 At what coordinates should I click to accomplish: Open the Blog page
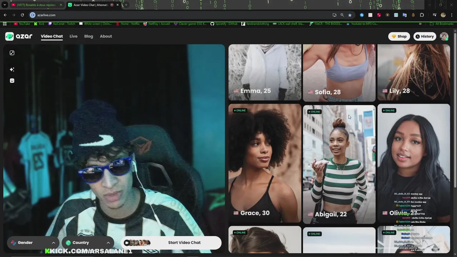pyautogui.click(x=89, y=36)
